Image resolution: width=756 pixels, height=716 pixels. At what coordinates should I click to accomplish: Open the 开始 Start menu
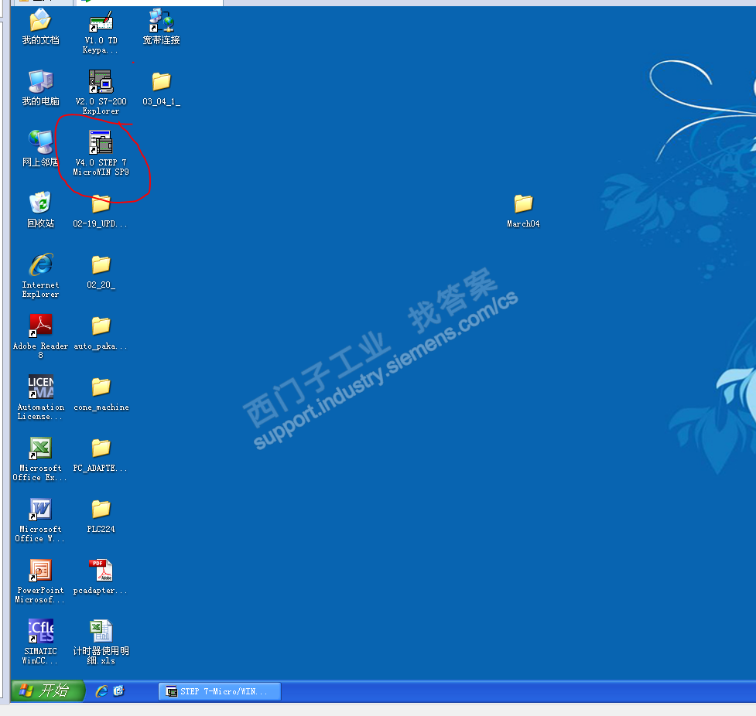click(x=47, y=691)
